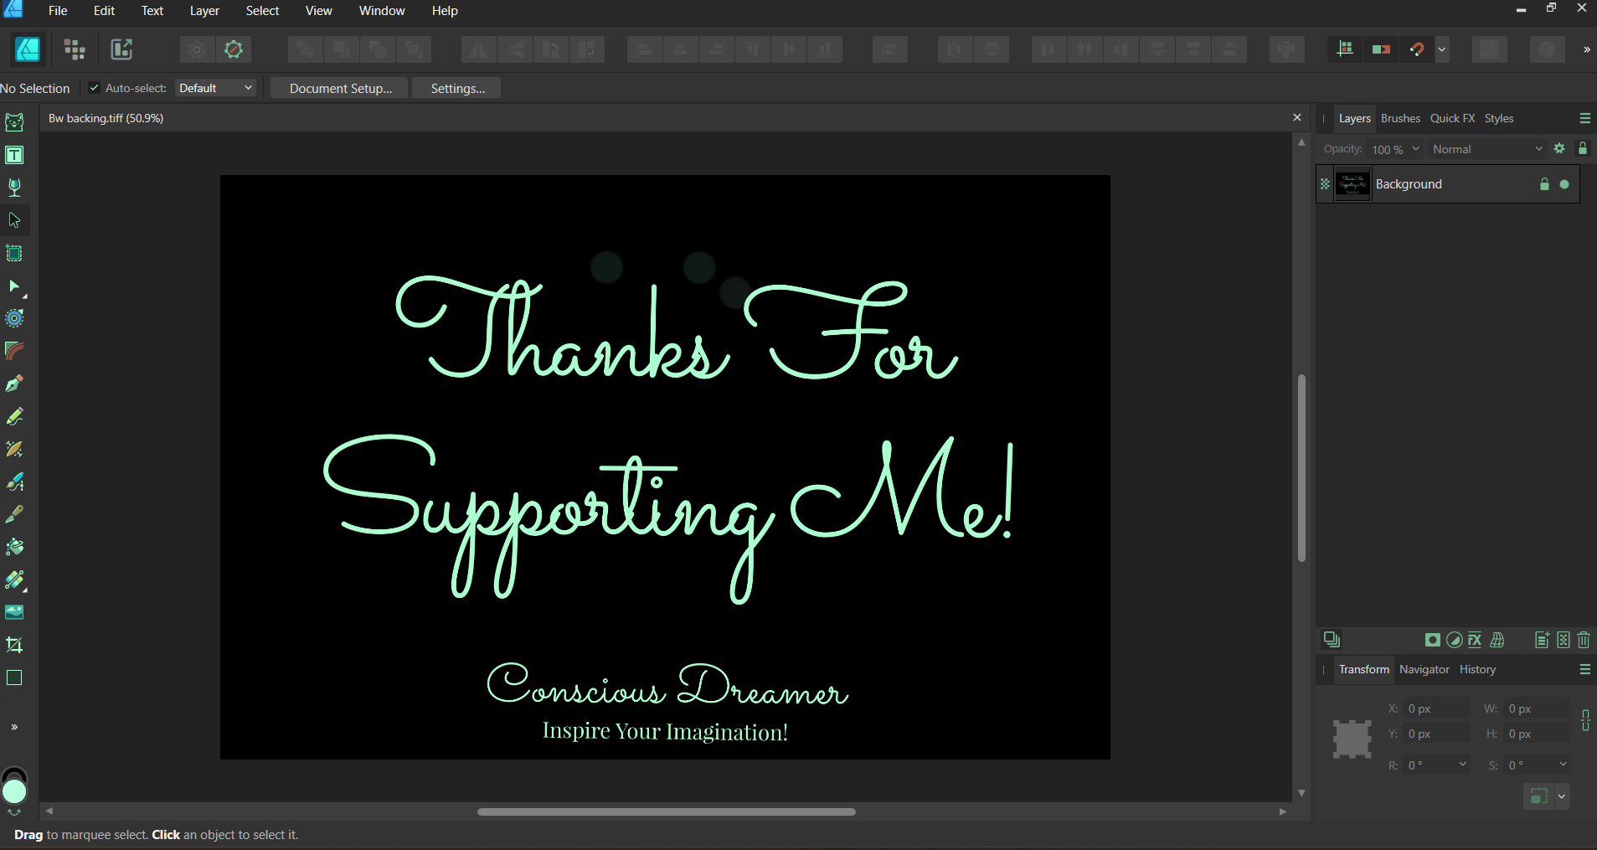The height and width of the screenshot is (850, 1597).
Task: Expand the snapping options arrow
Action: [1442, 49]
